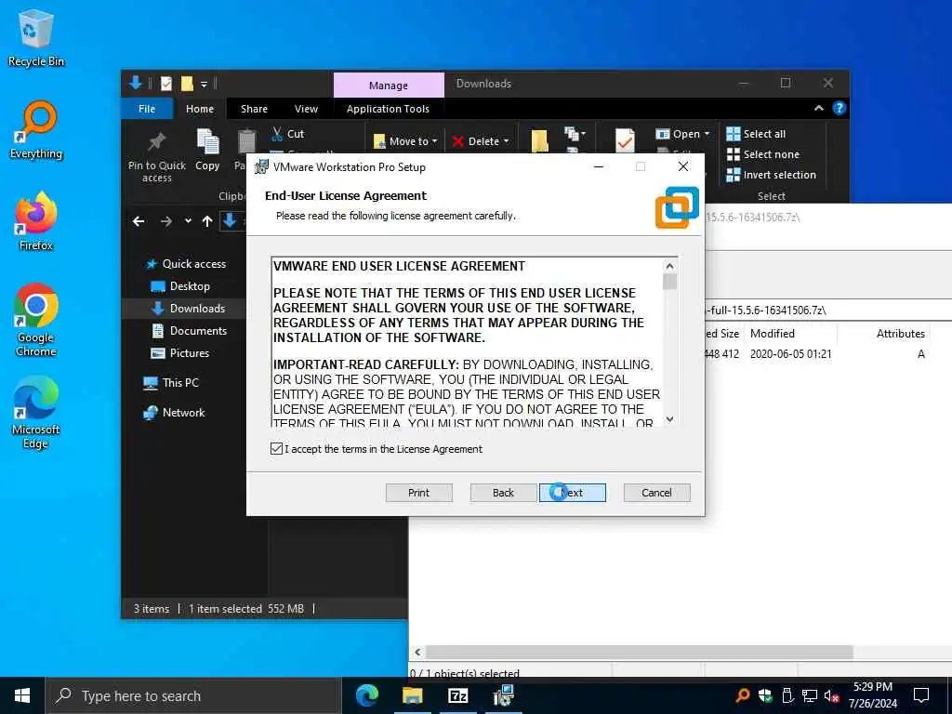Open 7-Zip taskbar icon
952x714 pixels.
(x=457, y=695)
